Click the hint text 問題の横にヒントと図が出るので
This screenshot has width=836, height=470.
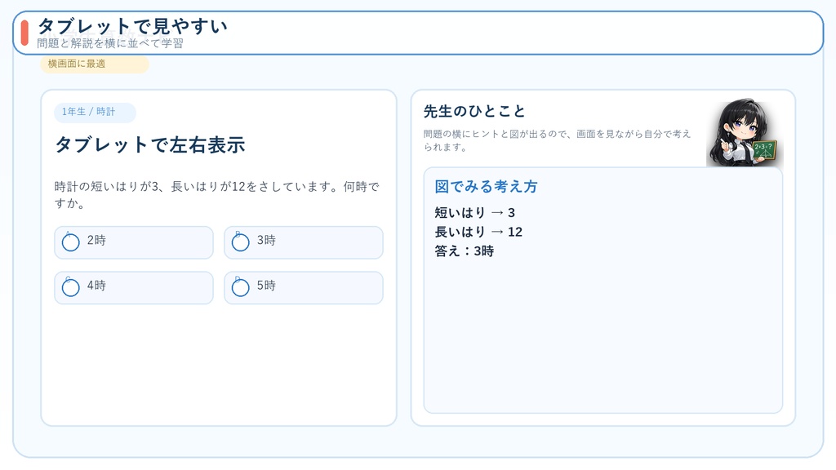click(557, 140)
